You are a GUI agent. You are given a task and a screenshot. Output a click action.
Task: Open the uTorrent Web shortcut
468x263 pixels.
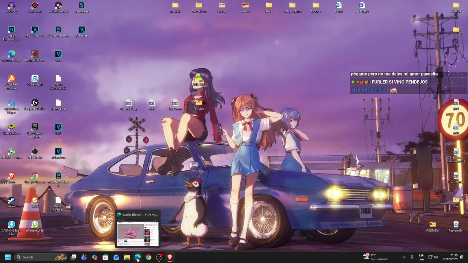35,227
